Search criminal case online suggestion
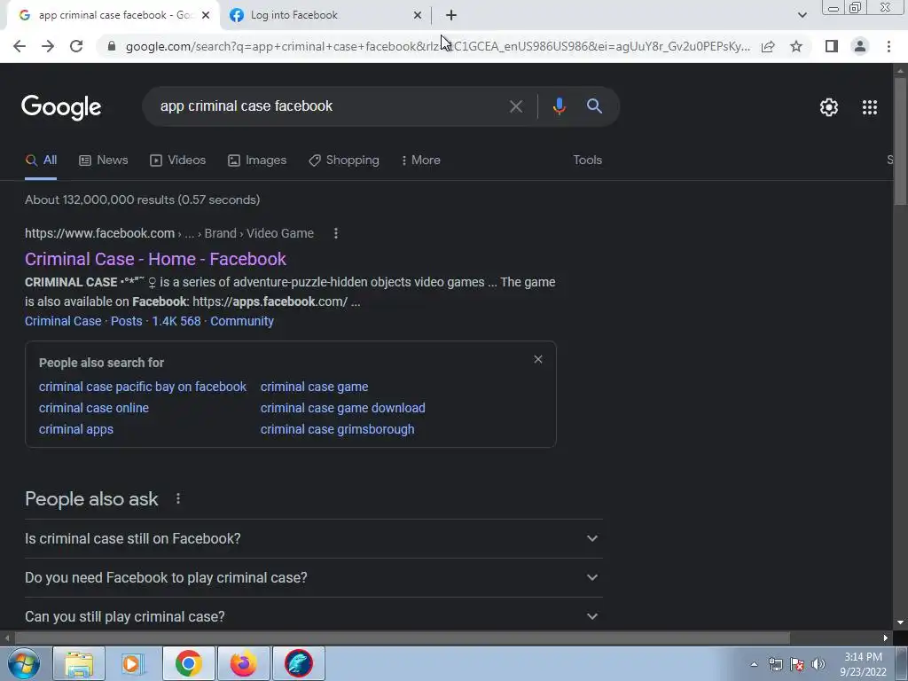The image size is (908, 681). pyautogui.click(x=94, y=408)
